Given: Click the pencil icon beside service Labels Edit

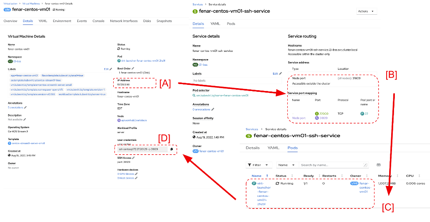Looking at the screenshot, I should [280, 73].
